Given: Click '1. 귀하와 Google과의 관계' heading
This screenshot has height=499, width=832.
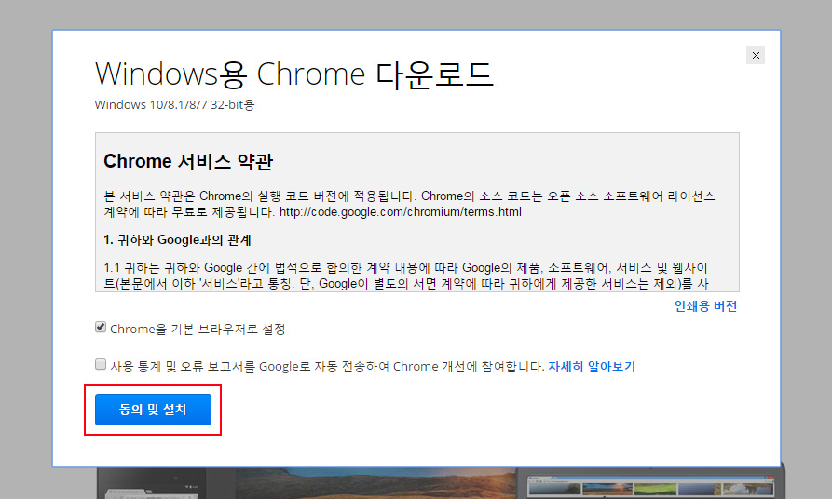Looking at the screenshot, I should [177, 239].
